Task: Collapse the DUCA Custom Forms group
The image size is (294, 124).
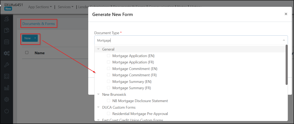Action: (x=98, y=107)
